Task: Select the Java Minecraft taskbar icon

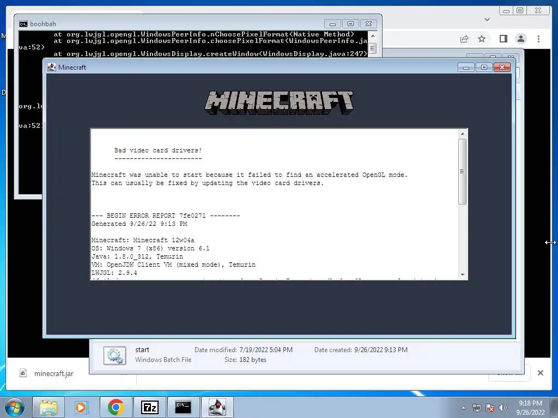Action: [x=217, y=407]
